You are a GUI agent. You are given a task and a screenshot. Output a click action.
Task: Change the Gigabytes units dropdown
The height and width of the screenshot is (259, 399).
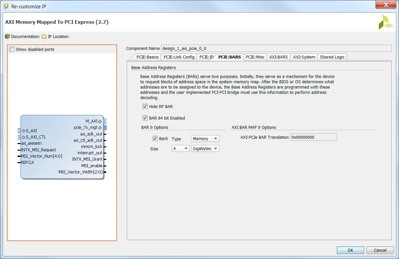point(205,148)
